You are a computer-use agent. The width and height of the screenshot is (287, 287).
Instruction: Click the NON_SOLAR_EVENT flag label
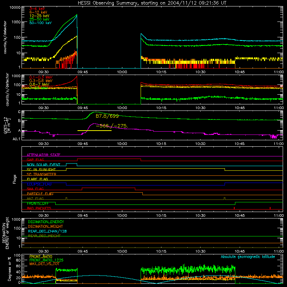tap(43, 165)
